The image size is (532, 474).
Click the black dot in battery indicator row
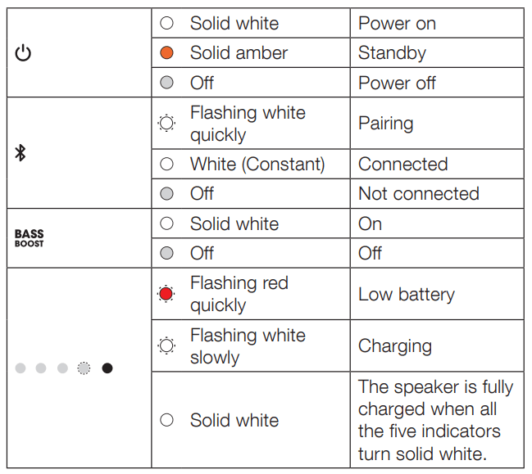point(107,368)
